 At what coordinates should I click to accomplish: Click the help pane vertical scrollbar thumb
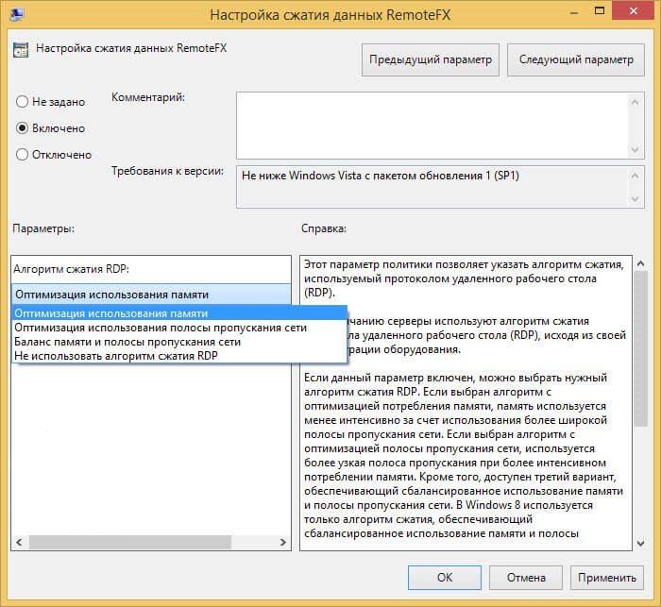pyautogui.click(x=641, y=349)
